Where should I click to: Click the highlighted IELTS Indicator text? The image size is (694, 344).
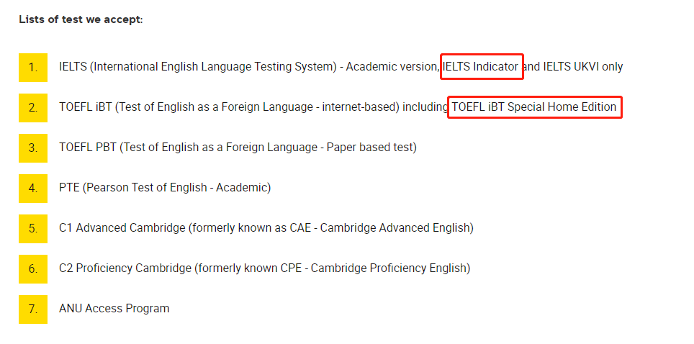tap(481, 67)
